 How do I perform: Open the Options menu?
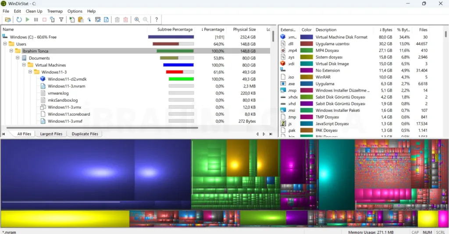click(75, 11)
